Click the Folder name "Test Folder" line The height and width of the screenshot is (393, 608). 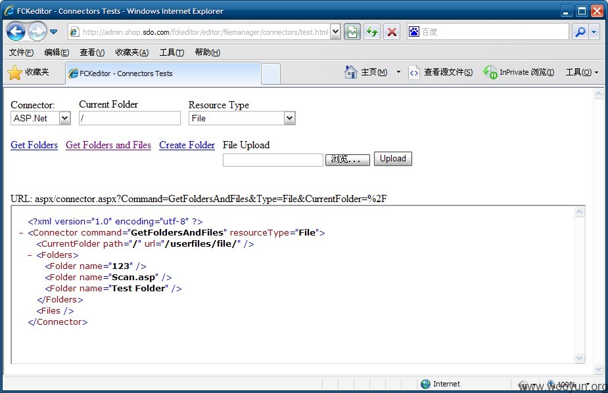coord(113,289)
